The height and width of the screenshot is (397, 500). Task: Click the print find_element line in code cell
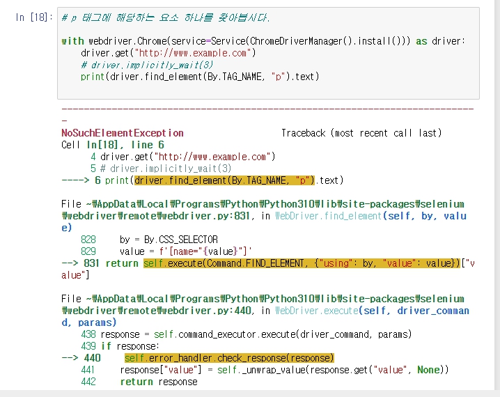point(200,77)
